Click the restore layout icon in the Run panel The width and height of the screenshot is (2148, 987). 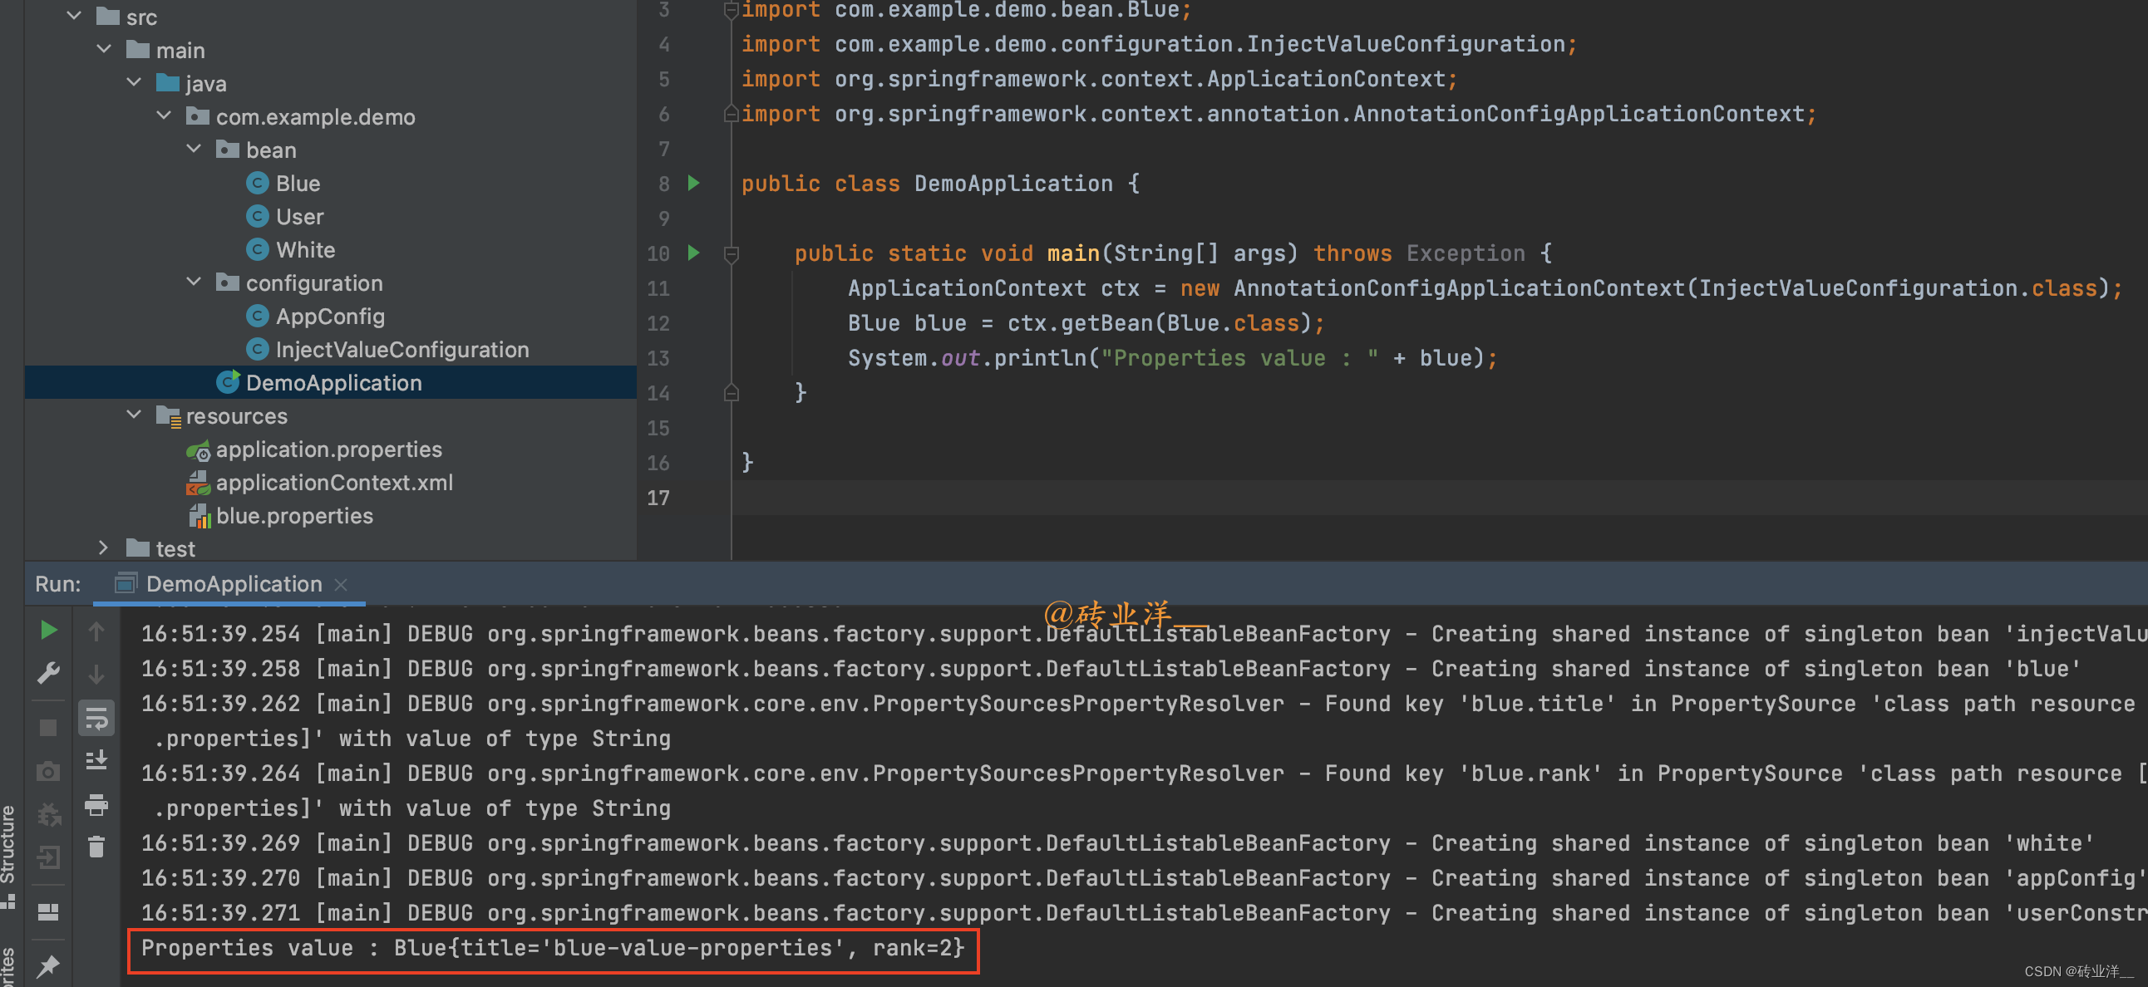[48, 912]
